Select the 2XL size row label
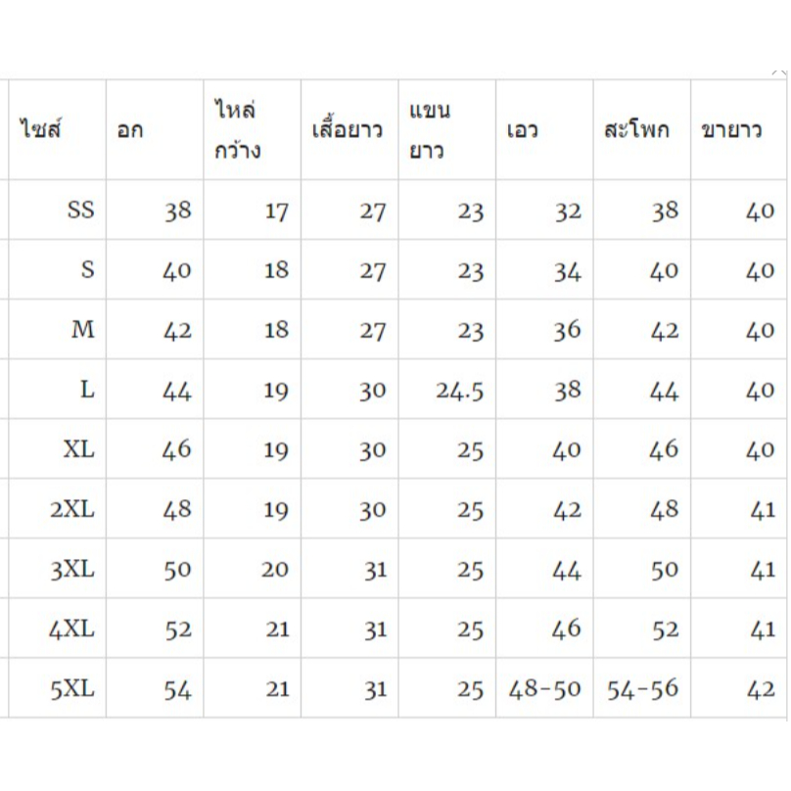This screenshot has width=791, height=791. coord(72,509)
